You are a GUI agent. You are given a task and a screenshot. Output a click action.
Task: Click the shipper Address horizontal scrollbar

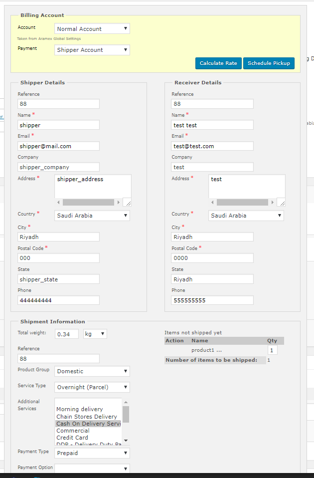88,202
